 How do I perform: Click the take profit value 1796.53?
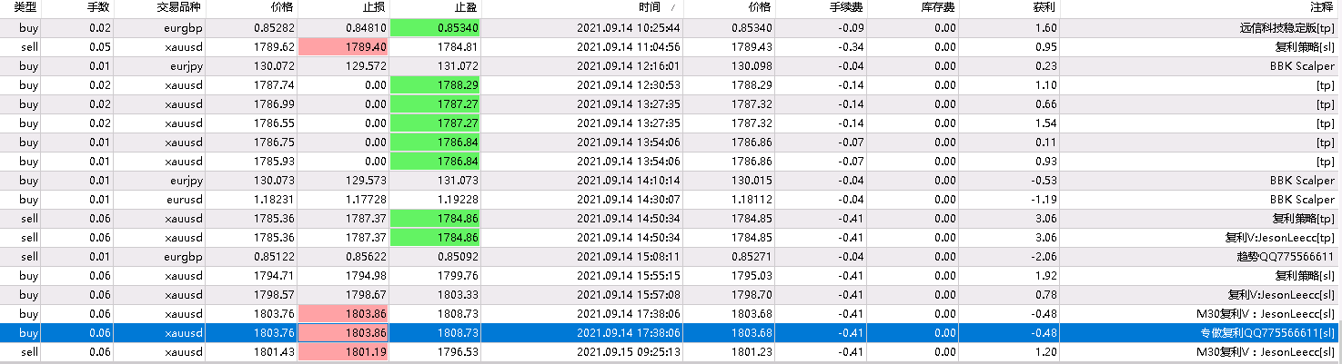(x=459, y=351)
